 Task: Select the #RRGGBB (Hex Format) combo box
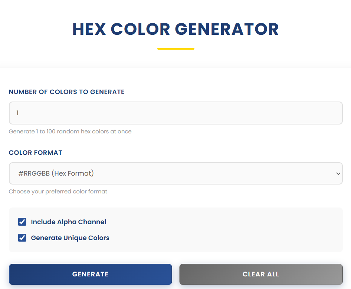coord(175,173)
